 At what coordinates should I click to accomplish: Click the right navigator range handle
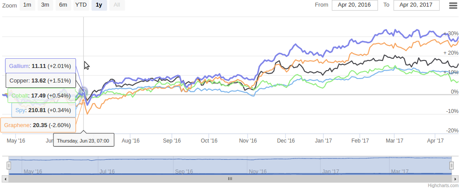pyautogui.click(x=451, y=165)
